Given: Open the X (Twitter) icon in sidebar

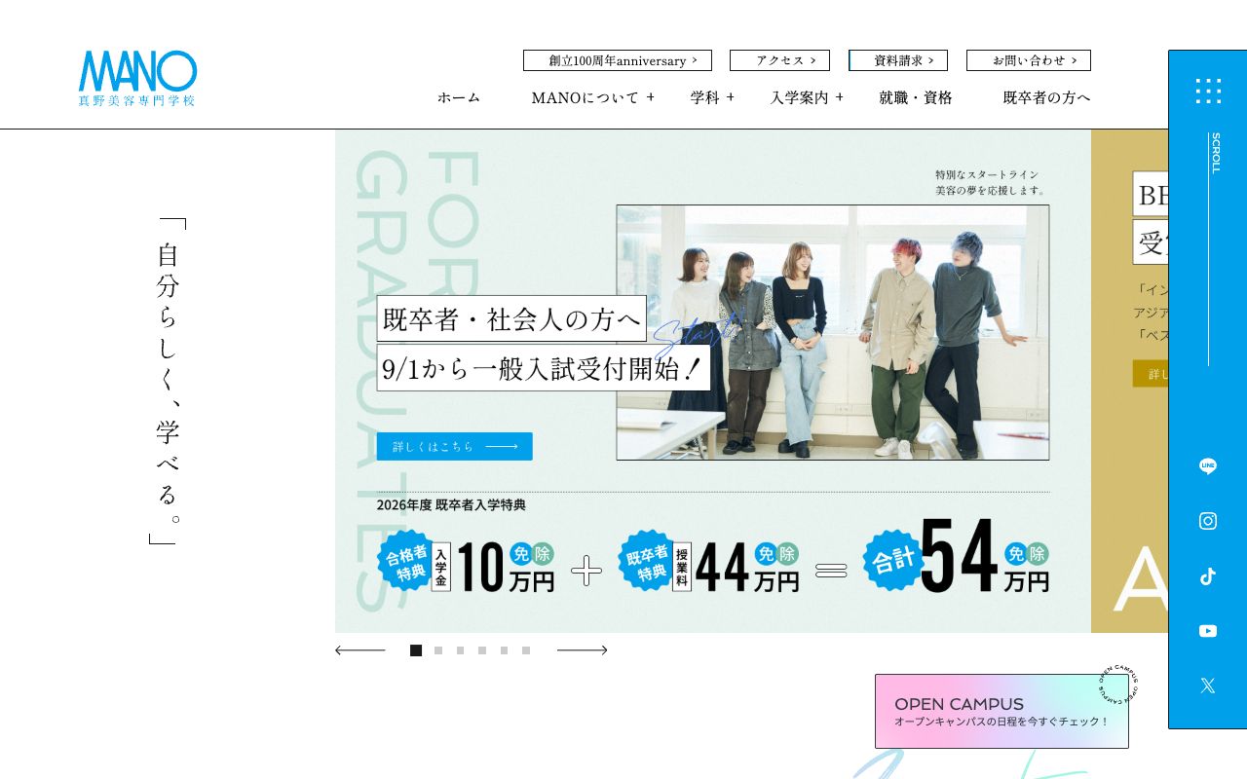Looking at the screenshot, I should (x=1208, y=686).
